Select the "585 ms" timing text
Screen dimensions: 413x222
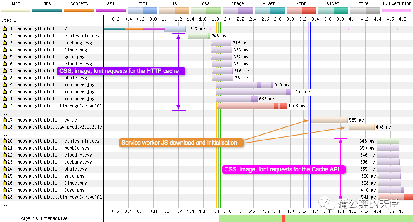point(357,120)
